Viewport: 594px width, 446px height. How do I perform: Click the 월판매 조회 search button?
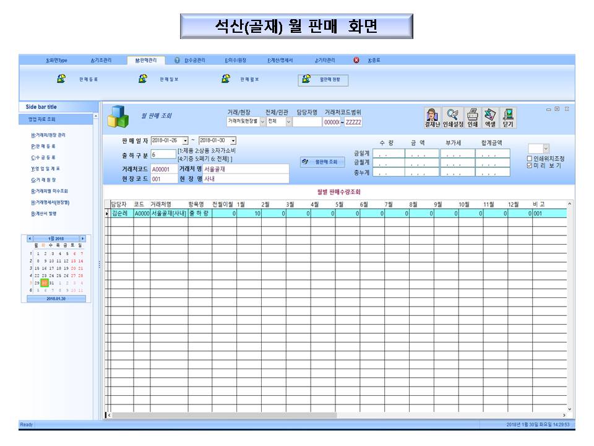[x=322, y=162]
